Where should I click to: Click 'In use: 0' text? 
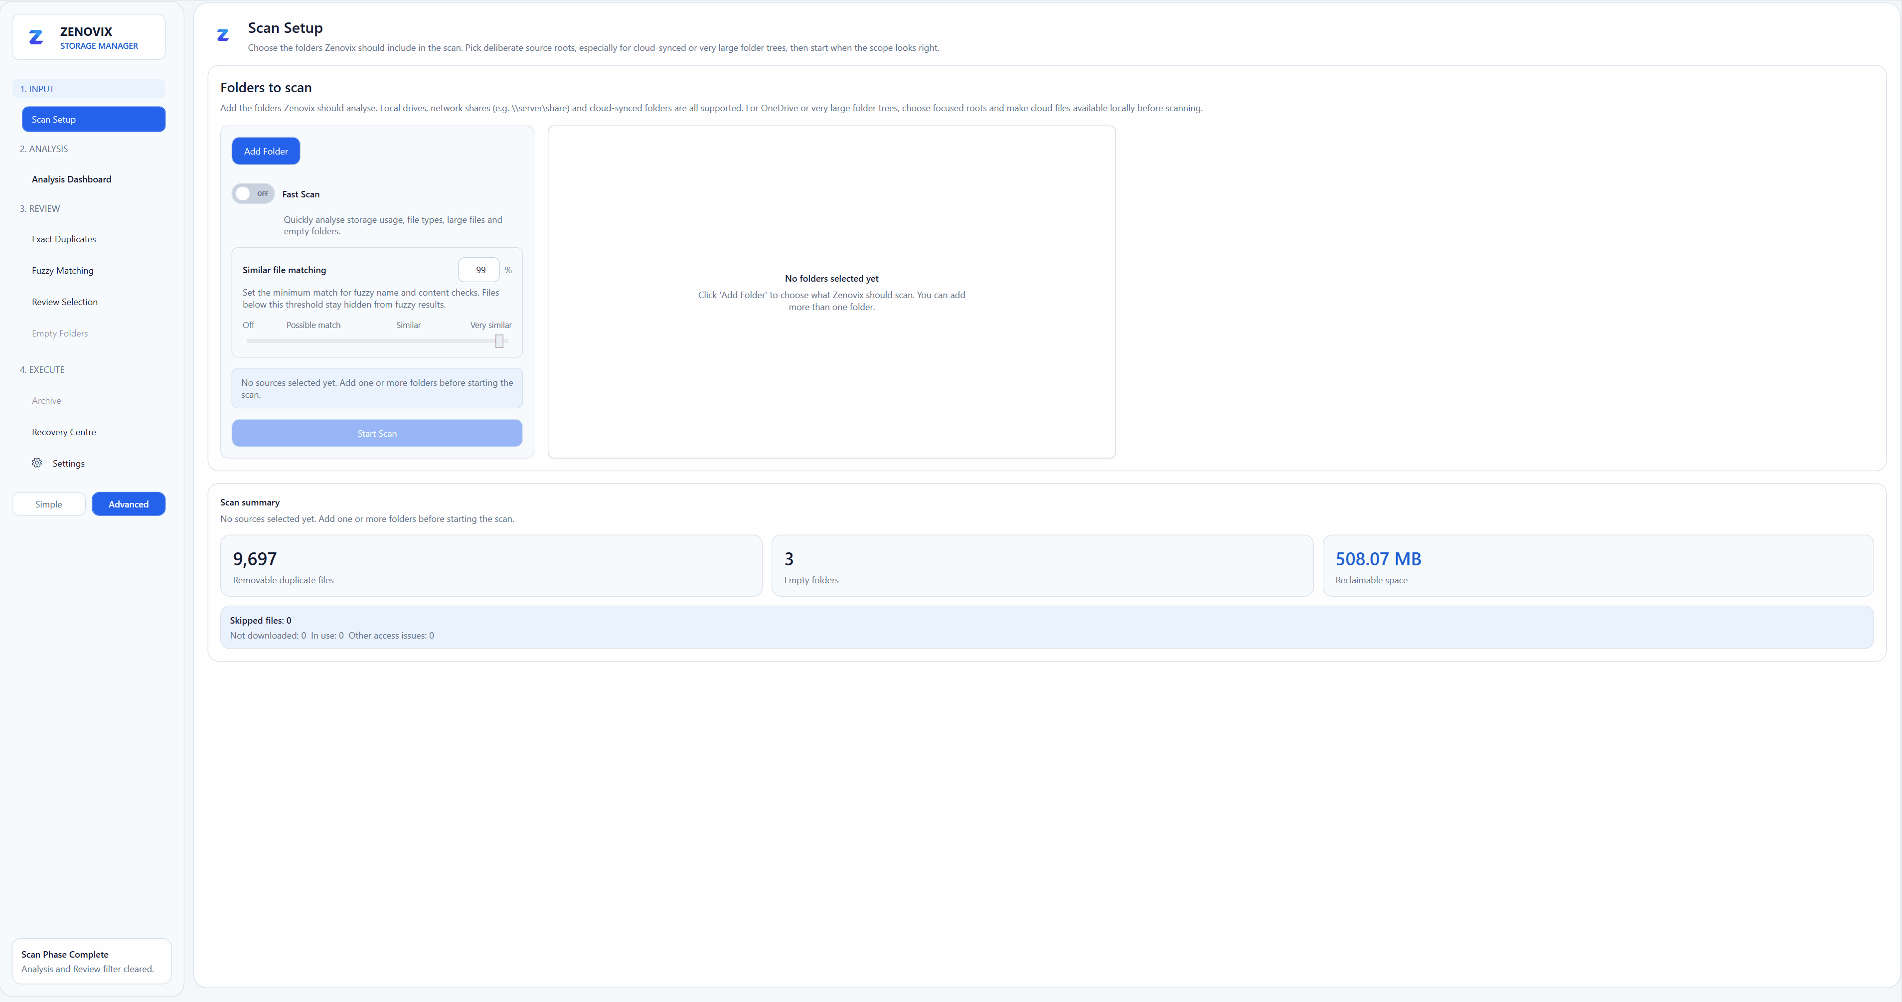click(x=327, y=635)
